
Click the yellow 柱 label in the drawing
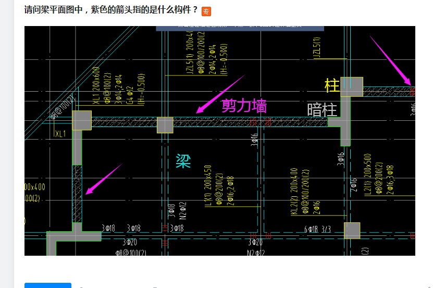click(331, 85)
